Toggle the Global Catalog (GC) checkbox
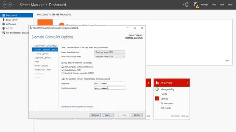This screenshot has height=132, width=236. click(x=63, y=70)
